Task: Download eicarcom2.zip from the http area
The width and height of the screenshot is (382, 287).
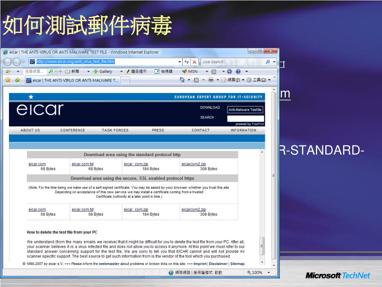Action: pyautogui.click(x=194, y=164)
